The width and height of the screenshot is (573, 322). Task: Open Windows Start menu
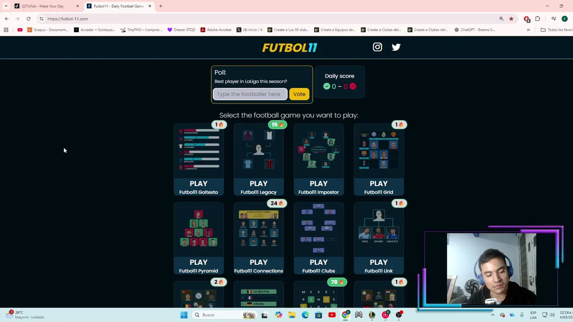[184, 315]
